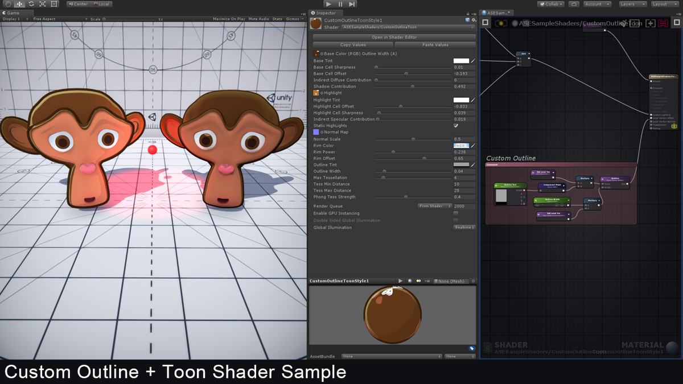The height and width of the screenshot is (384, 683).
Task: Click Open in Shader Editor button
Action: point(394,38)
